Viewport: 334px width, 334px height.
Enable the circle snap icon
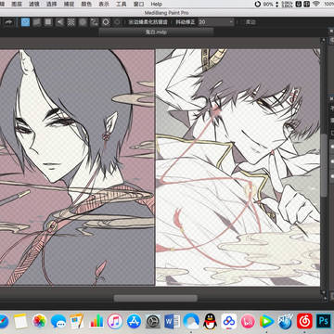click(x=83, y=22)
